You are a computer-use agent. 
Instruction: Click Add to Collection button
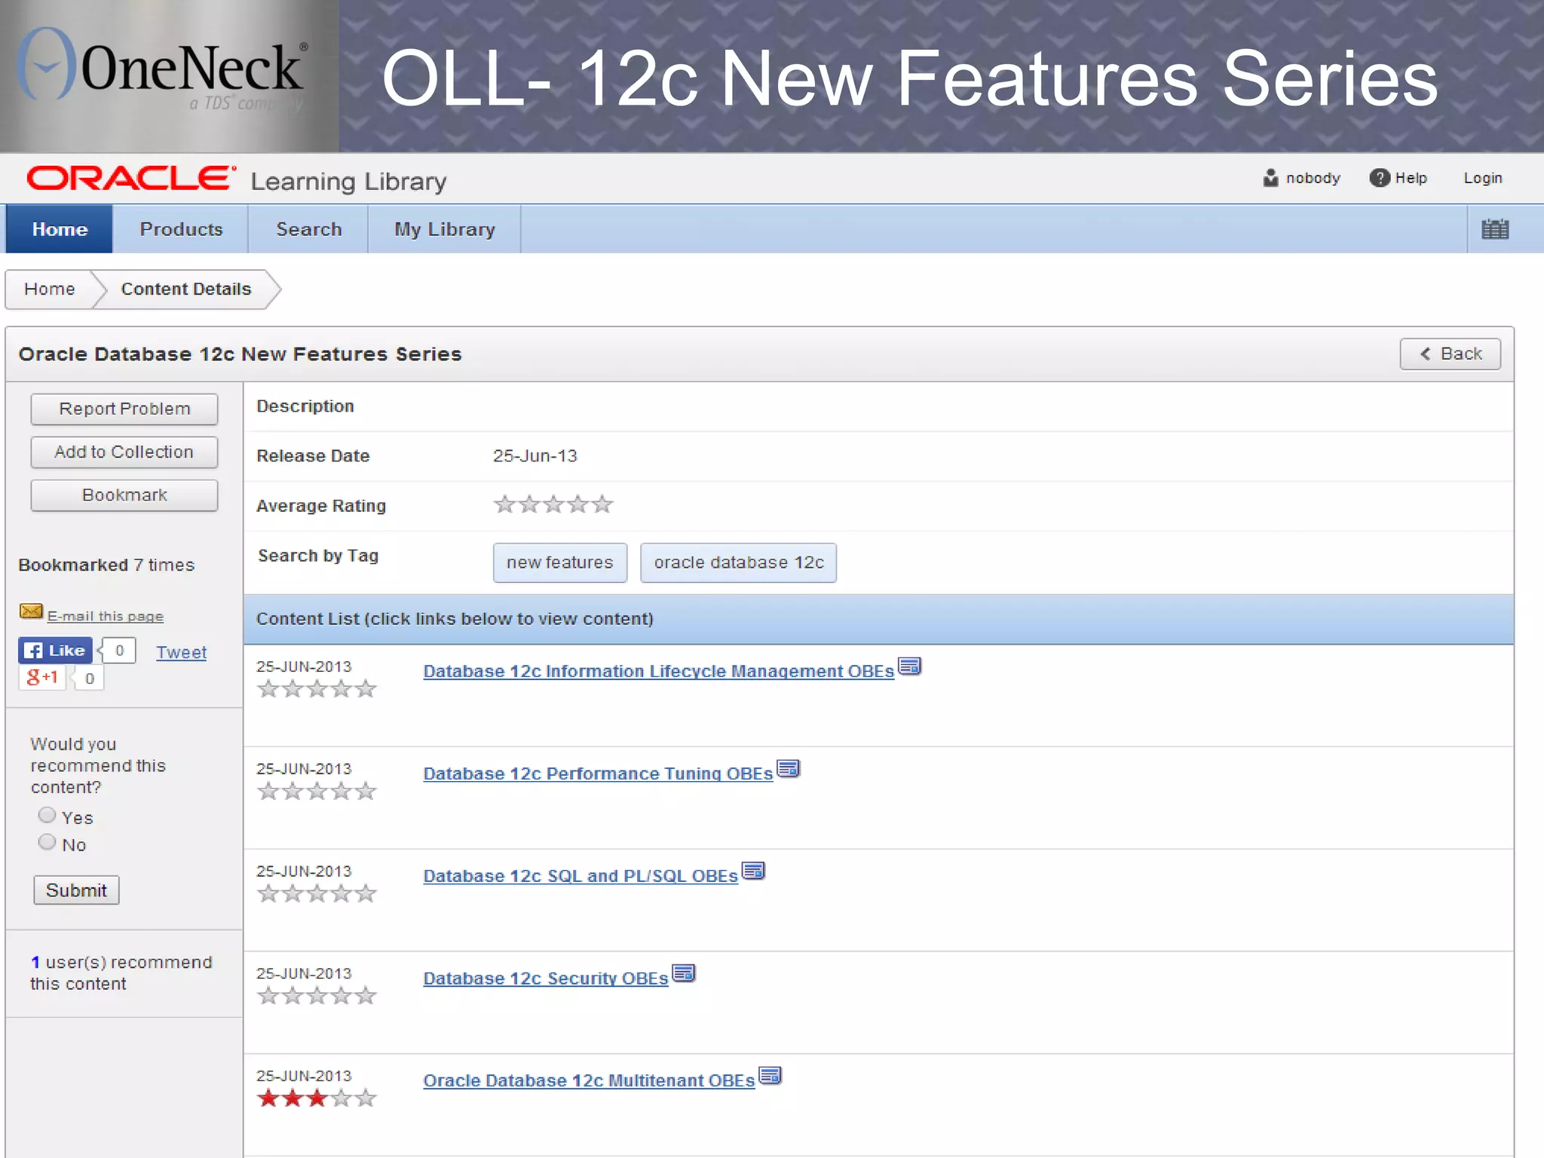click(x=124, y=452)
